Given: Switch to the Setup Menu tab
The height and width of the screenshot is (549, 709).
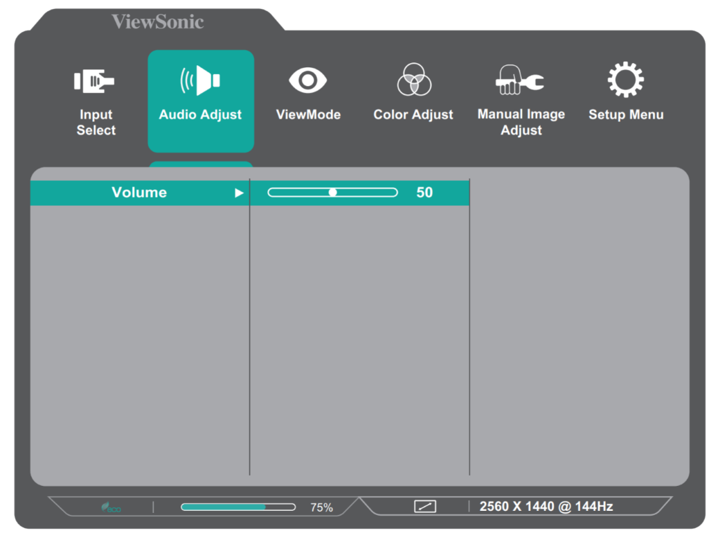Looking at the screenshot, I should coord(625,94).
